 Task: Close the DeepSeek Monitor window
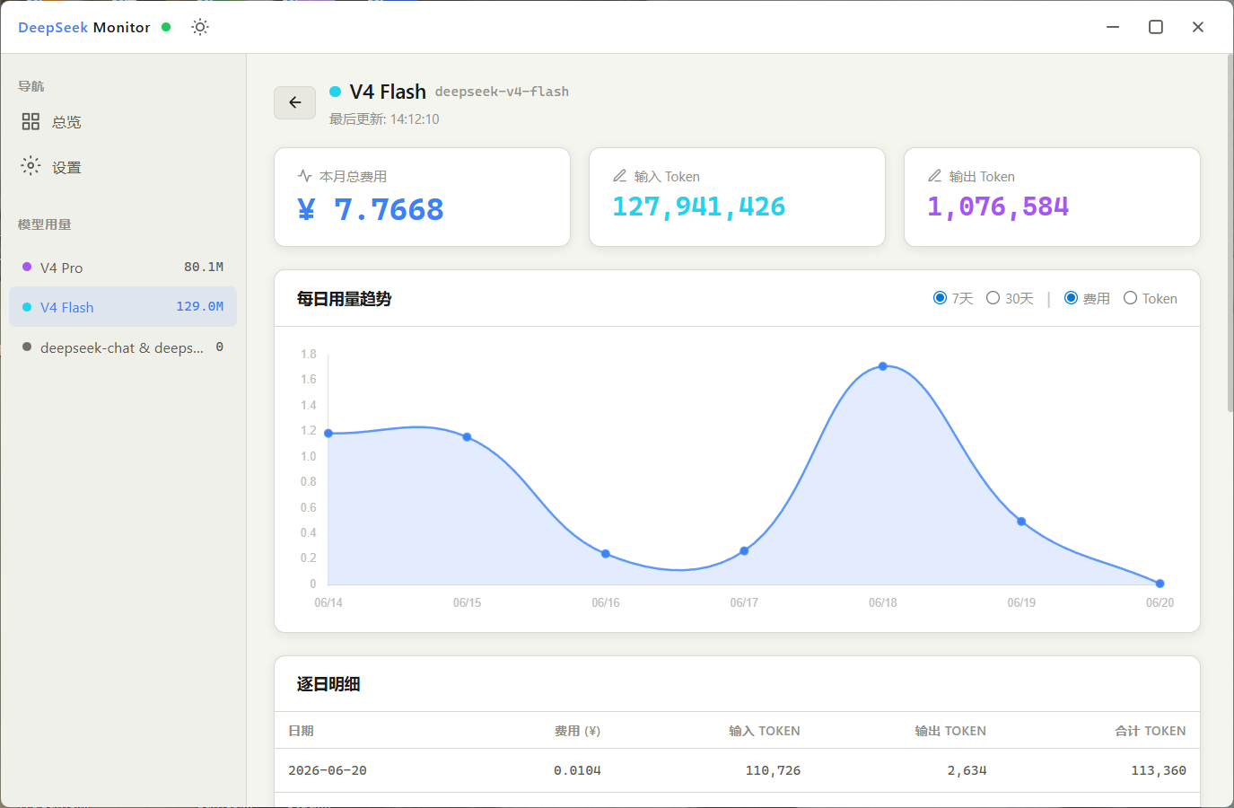[1198, 27]
